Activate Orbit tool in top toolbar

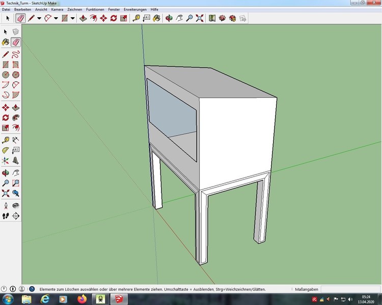(x=169, y=18)
